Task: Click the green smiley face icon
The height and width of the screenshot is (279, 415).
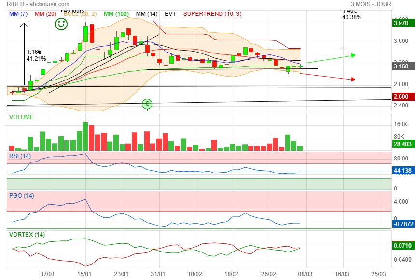Action: pyautogui.click(x=61, y=25)
